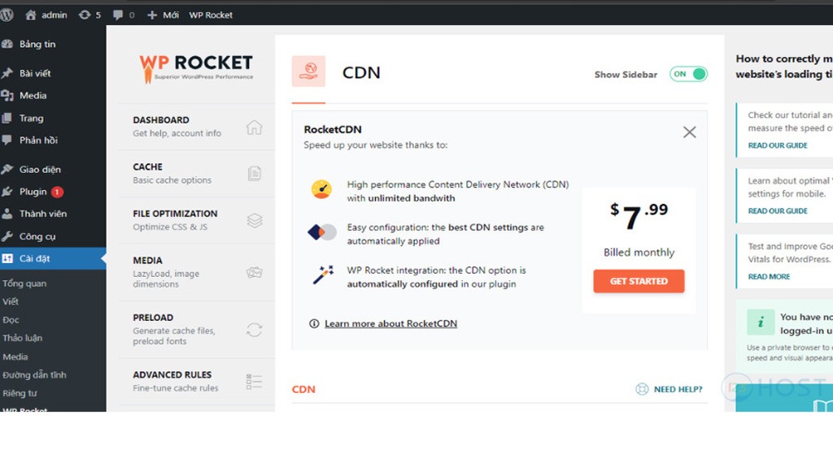Click the WP Rocket logo
Image resolution: width=833 pixels, height=454 pixels.
(196, 68)
